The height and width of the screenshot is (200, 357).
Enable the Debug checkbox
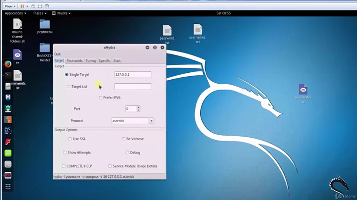point(127,152)
